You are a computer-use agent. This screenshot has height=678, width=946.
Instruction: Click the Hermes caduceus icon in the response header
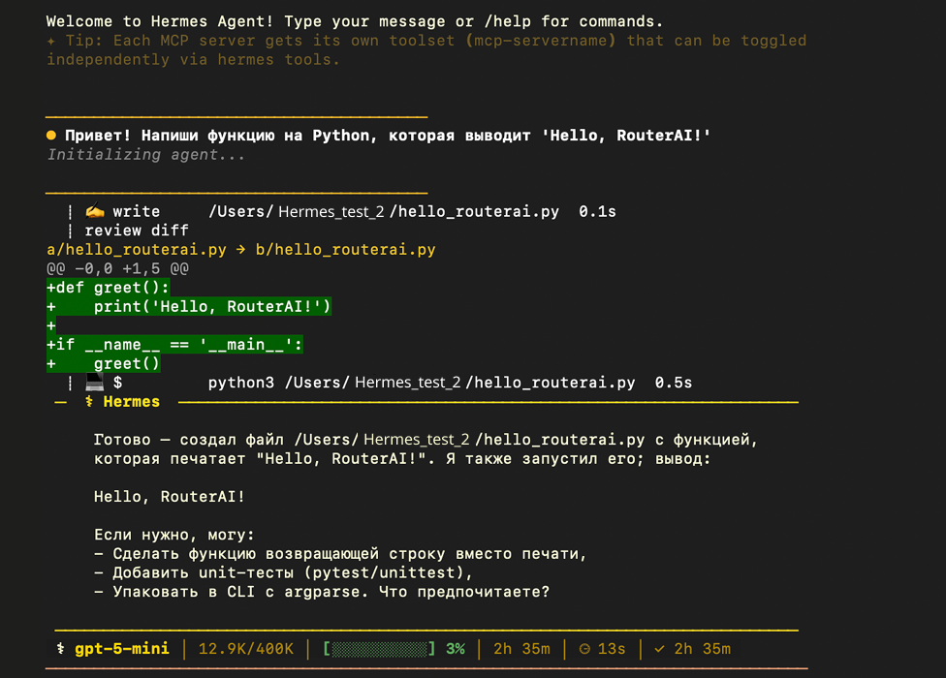pos(89,401)
